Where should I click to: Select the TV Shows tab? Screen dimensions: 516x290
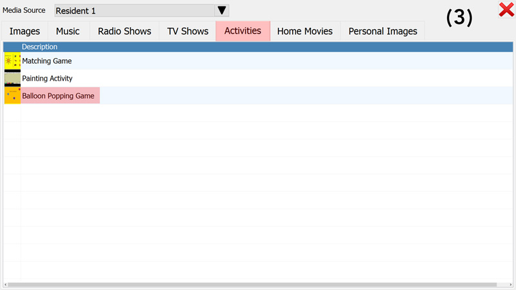point(188,32)
